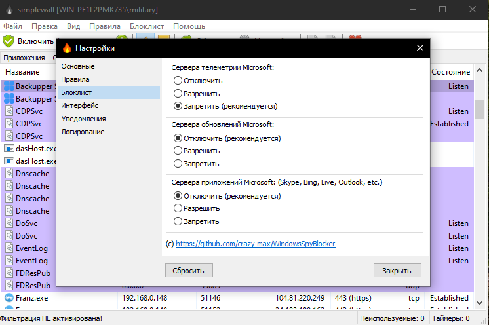Select Запретить for Microsoft application servers
Viewport: 489px width, 325px height.
(196, 221)
